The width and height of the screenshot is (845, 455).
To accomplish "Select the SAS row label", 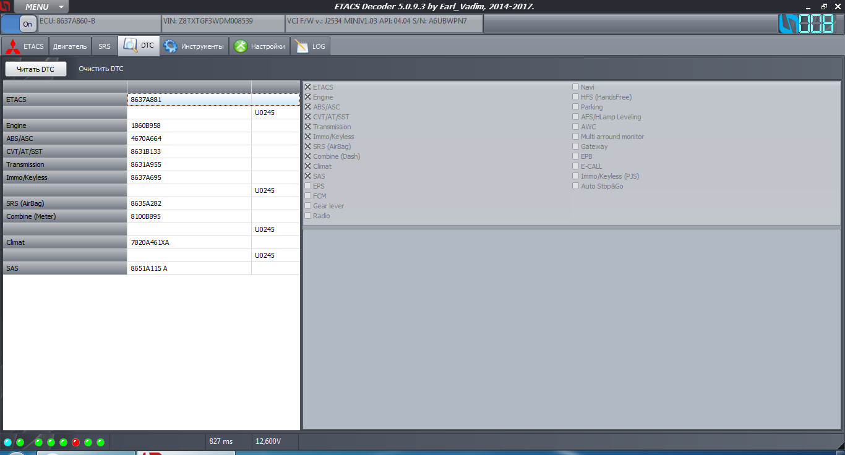I will point(65,268).
